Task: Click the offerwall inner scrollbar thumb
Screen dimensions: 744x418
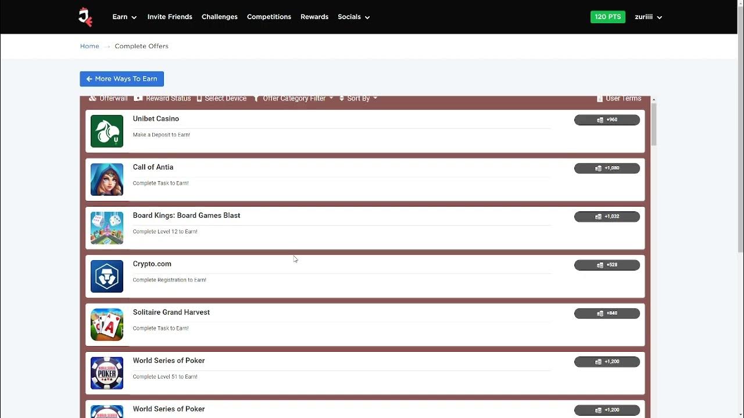Action: [654, 125]
